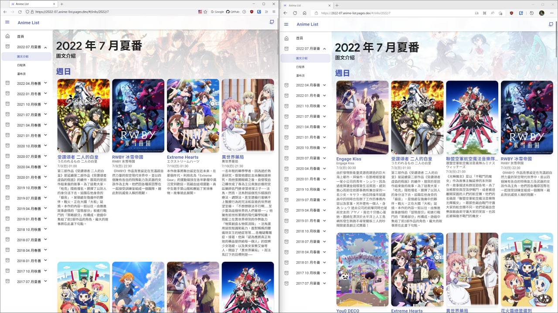Click the tracking protection shield in Firefox address bar

pyautogui.click(x=27, y=12)
